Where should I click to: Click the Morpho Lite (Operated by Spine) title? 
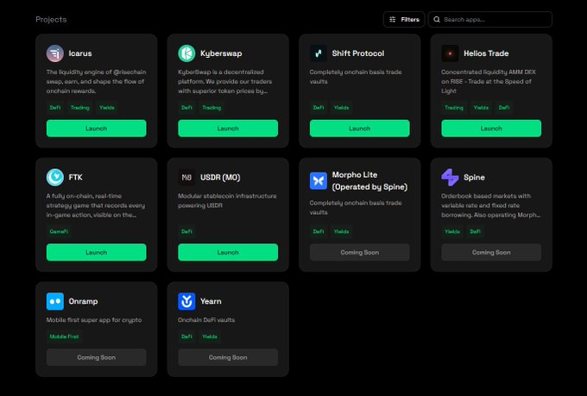[369, 181]
